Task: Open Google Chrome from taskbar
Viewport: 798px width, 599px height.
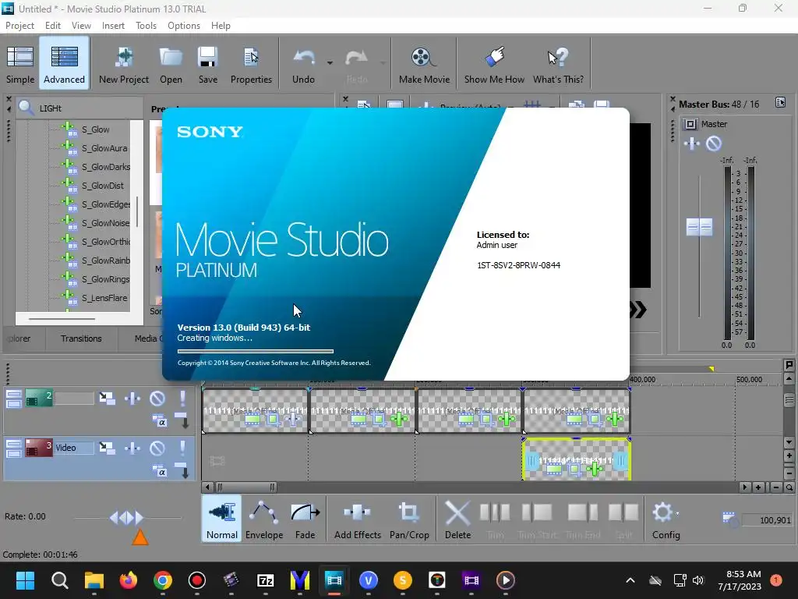Action: point(163,580)
